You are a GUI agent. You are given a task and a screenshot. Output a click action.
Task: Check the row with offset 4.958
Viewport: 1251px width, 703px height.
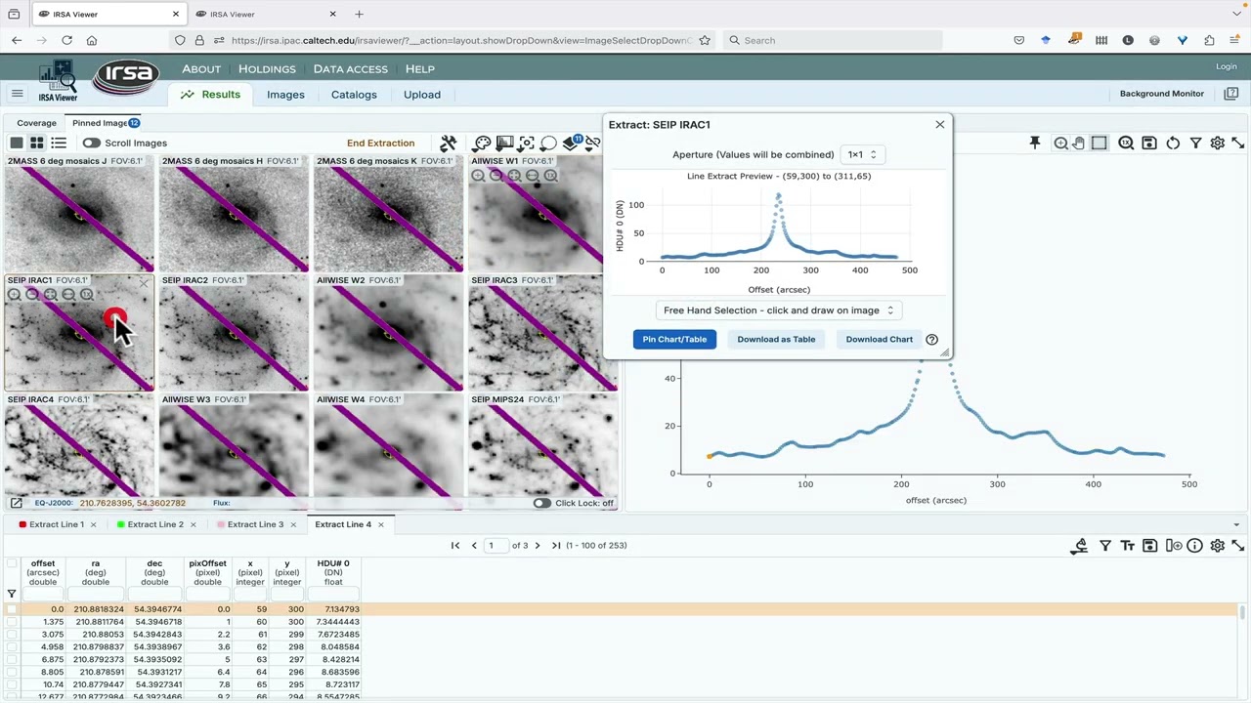(x=12, y=646)
